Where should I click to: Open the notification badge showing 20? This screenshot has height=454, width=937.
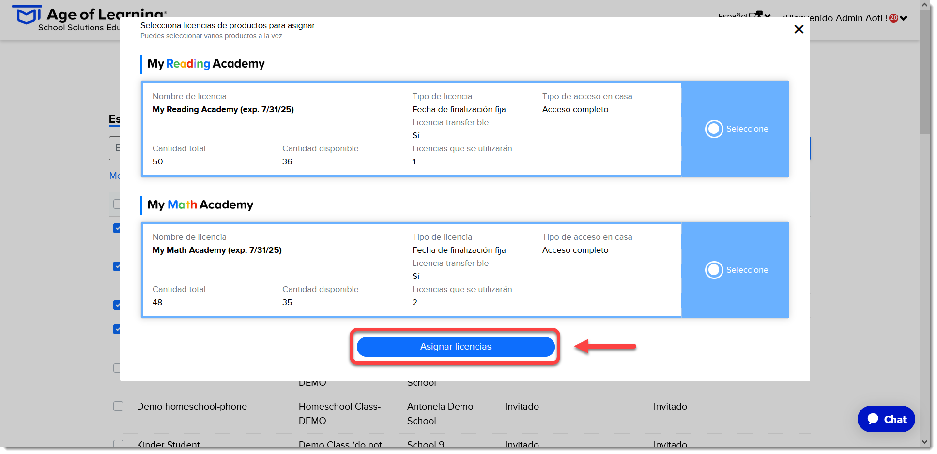pos(894,18)
